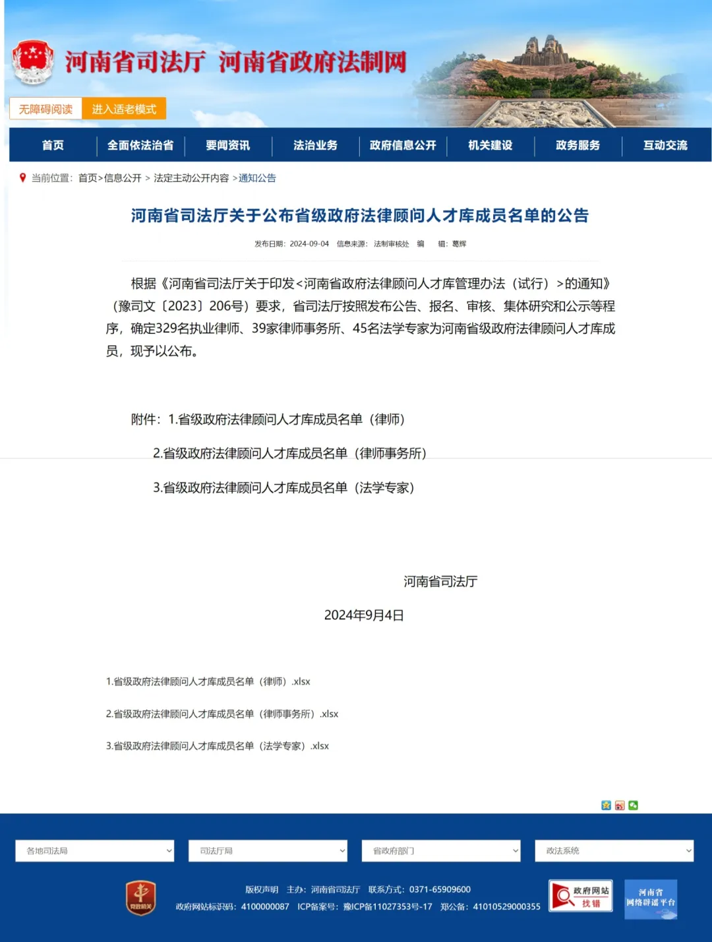Click 首页 in the breadcrumb trail
The height and width of the screenshot is (942, 712).
pyautogui.click(x=88, y=178)
